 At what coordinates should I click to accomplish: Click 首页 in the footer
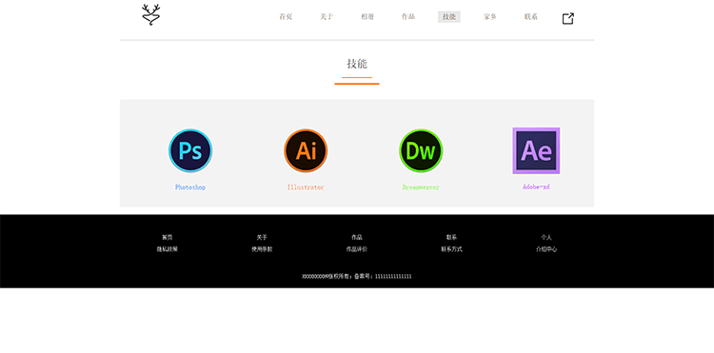168,238
